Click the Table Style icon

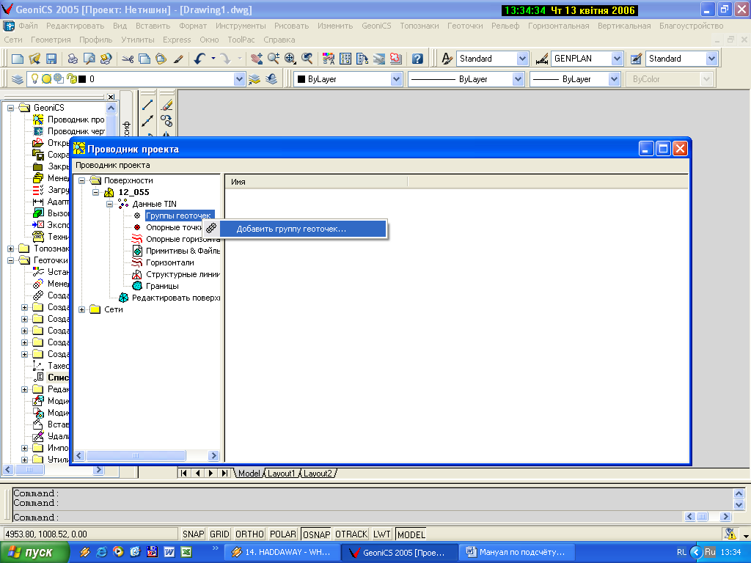636,59
